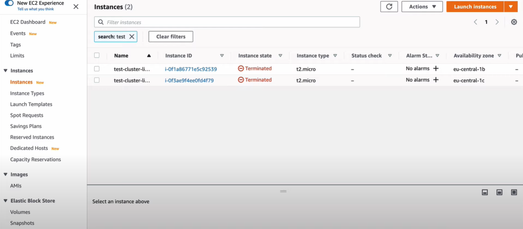Image resolution: width=523 pixels, height=229 pixels.
Task: Tick the select-all instances checkbox
Action: 97,55
